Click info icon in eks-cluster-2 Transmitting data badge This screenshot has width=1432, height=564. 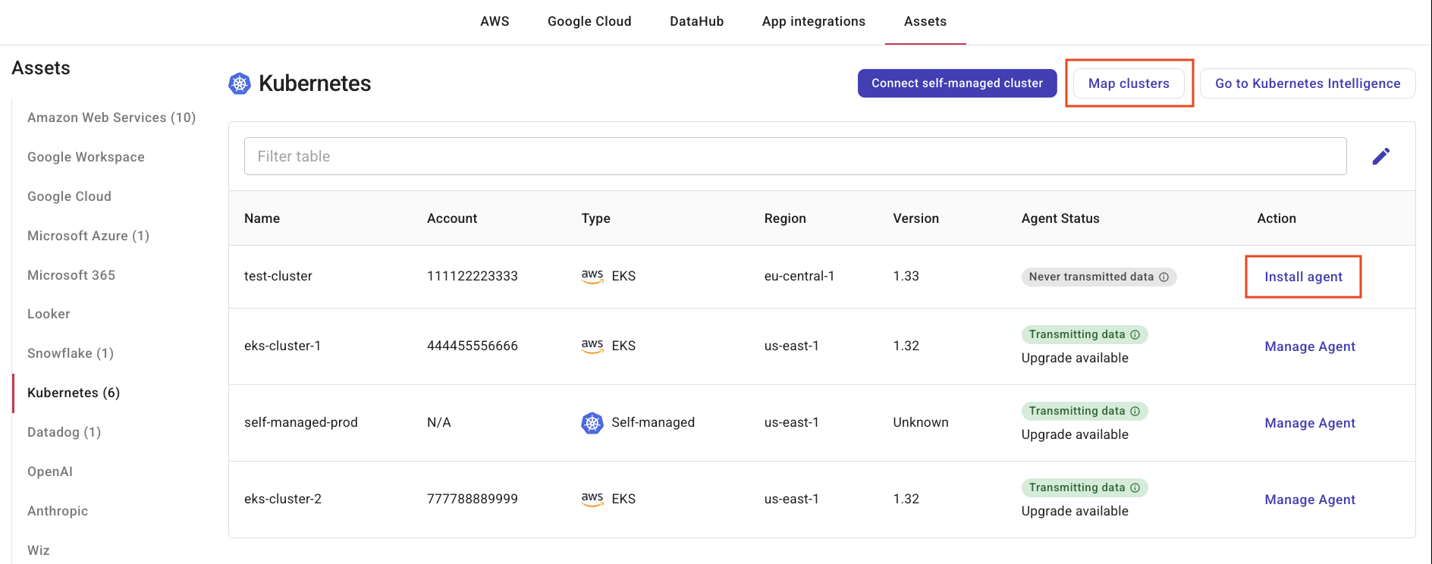[x=1135, y=487]
